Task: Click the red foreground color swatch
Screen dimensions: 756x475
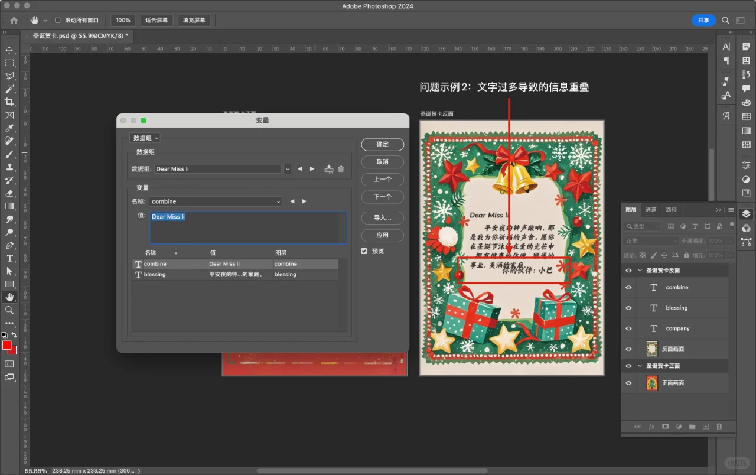Action: click(x=7, y=346)
